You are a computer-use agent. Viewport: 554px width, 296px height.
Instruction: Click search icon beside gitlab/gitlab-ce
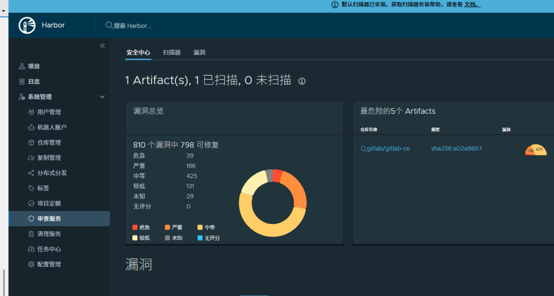[x=363, y=149]
